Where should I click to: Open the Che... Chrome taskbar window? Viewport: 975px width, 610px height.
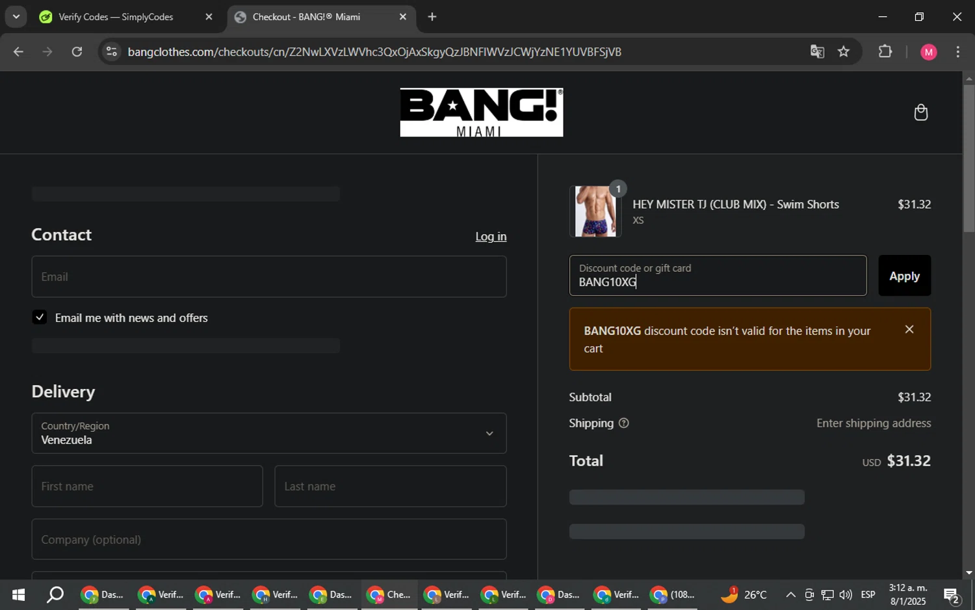389,594
